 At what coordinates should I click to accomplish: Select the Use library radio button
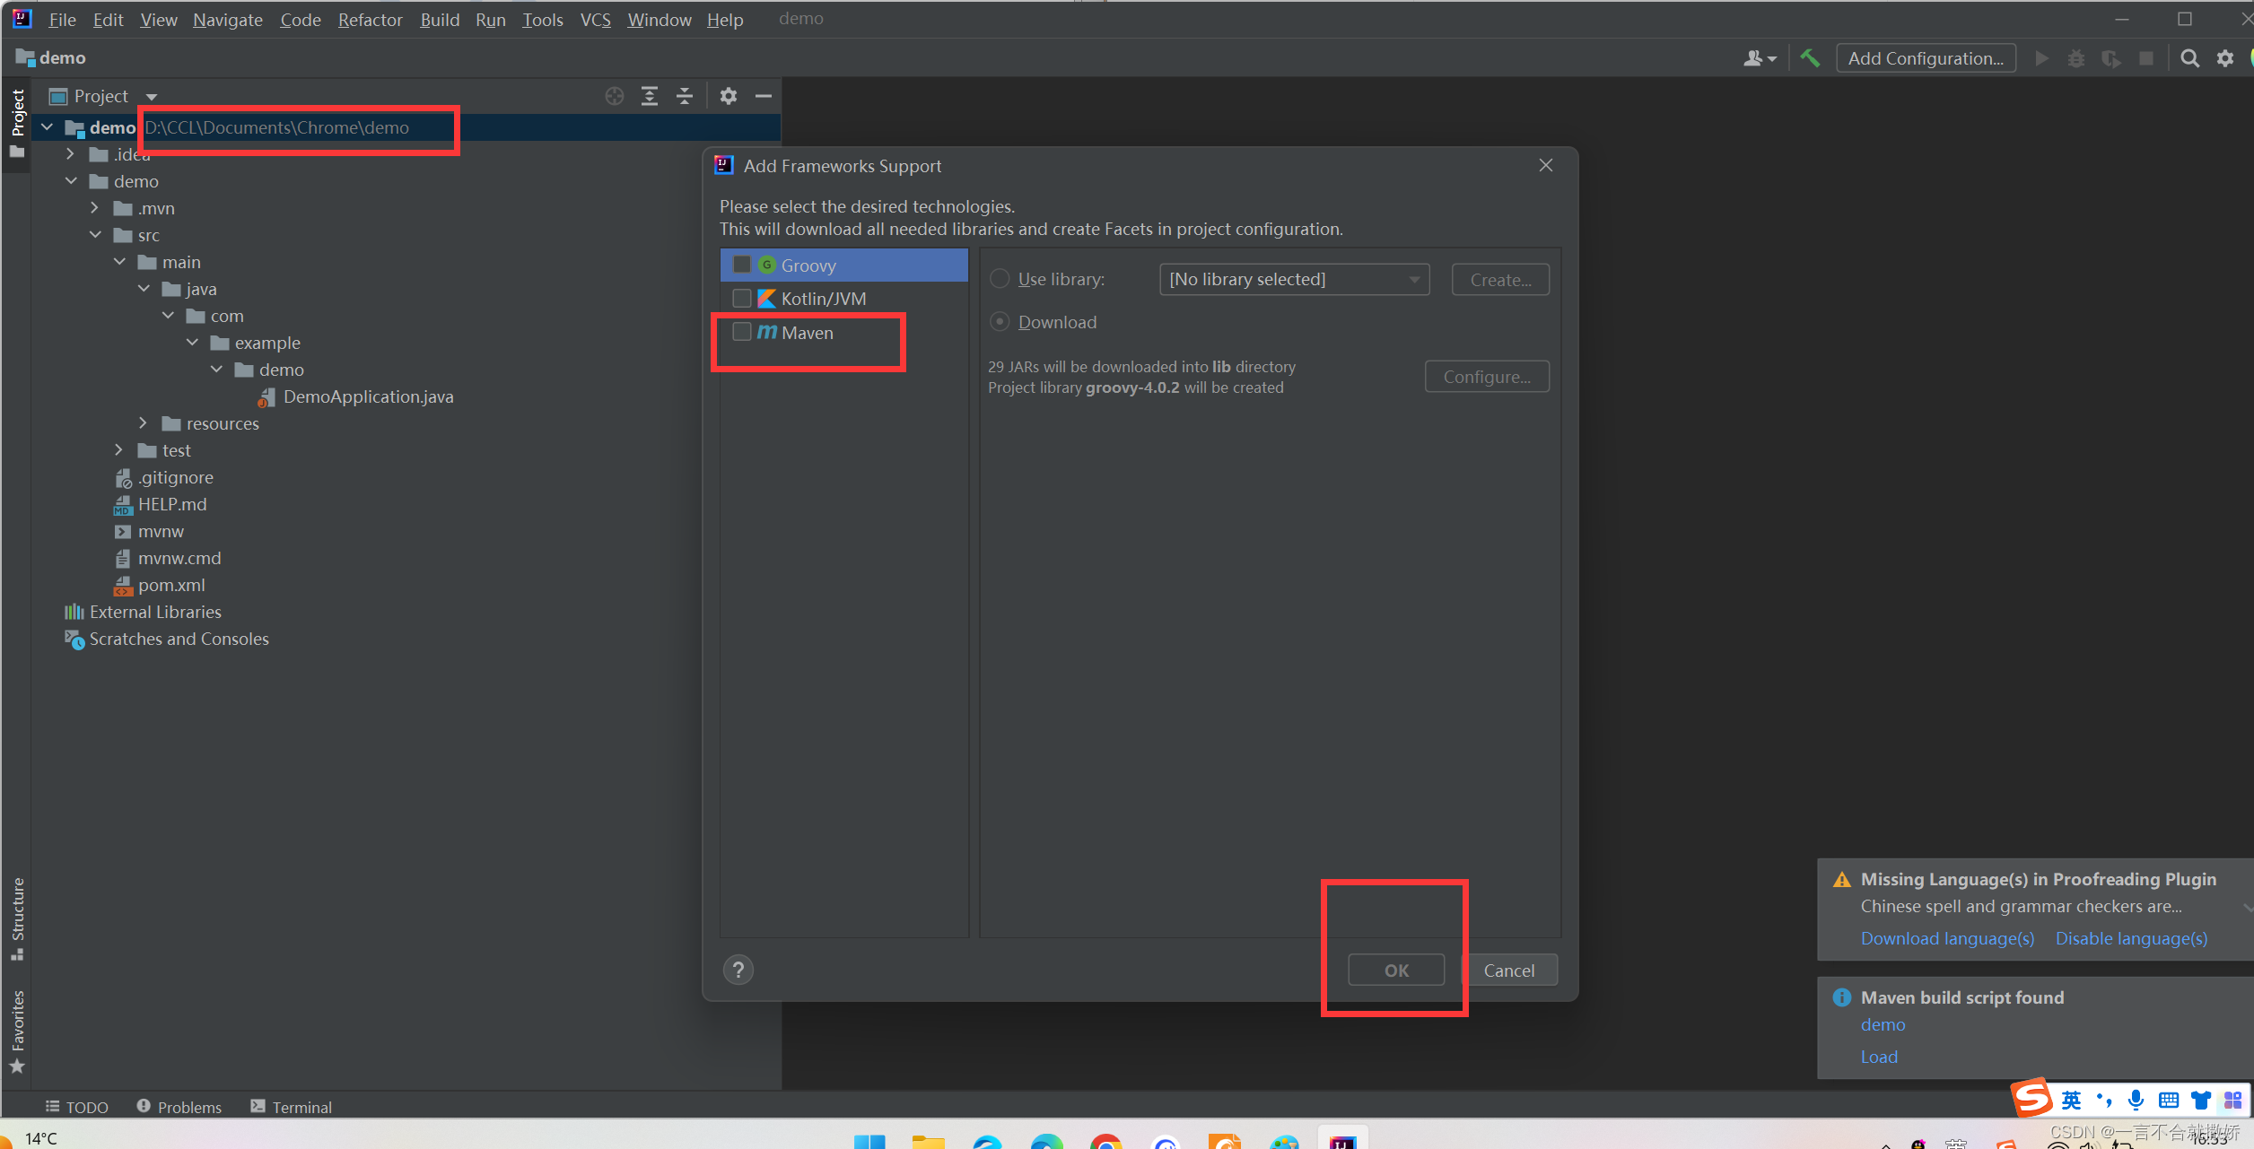[x=1000, y=279]
